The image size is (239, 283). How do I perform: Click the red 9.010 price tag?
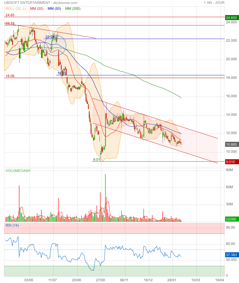pos(232,162)
